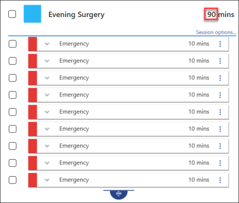The width and height of the screenshot is (239, 203).
Task: Expand the eighth Emergency slot chevron
Action: click(x=47, y=163)
